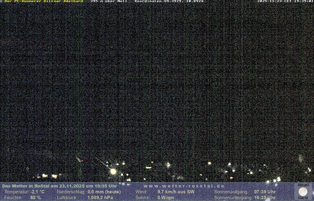
Task: Click the Sonne value 0 W/qm
Action: pyautogui.click(x=166, y=198)
